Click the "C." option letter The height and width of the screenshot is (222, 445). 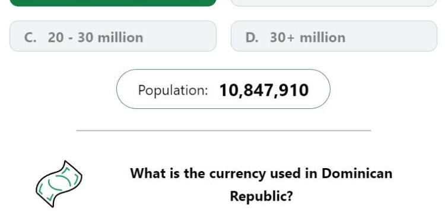coord(30,37)
